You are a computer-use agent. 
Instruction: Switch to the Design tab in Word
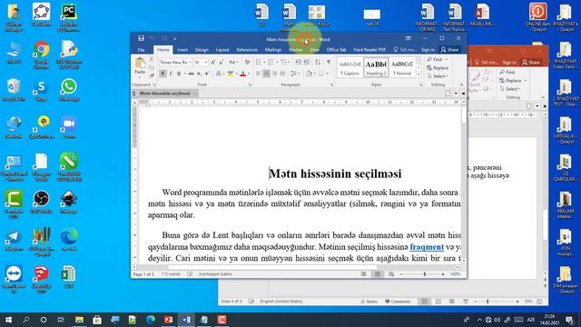(x=202, y=50)
